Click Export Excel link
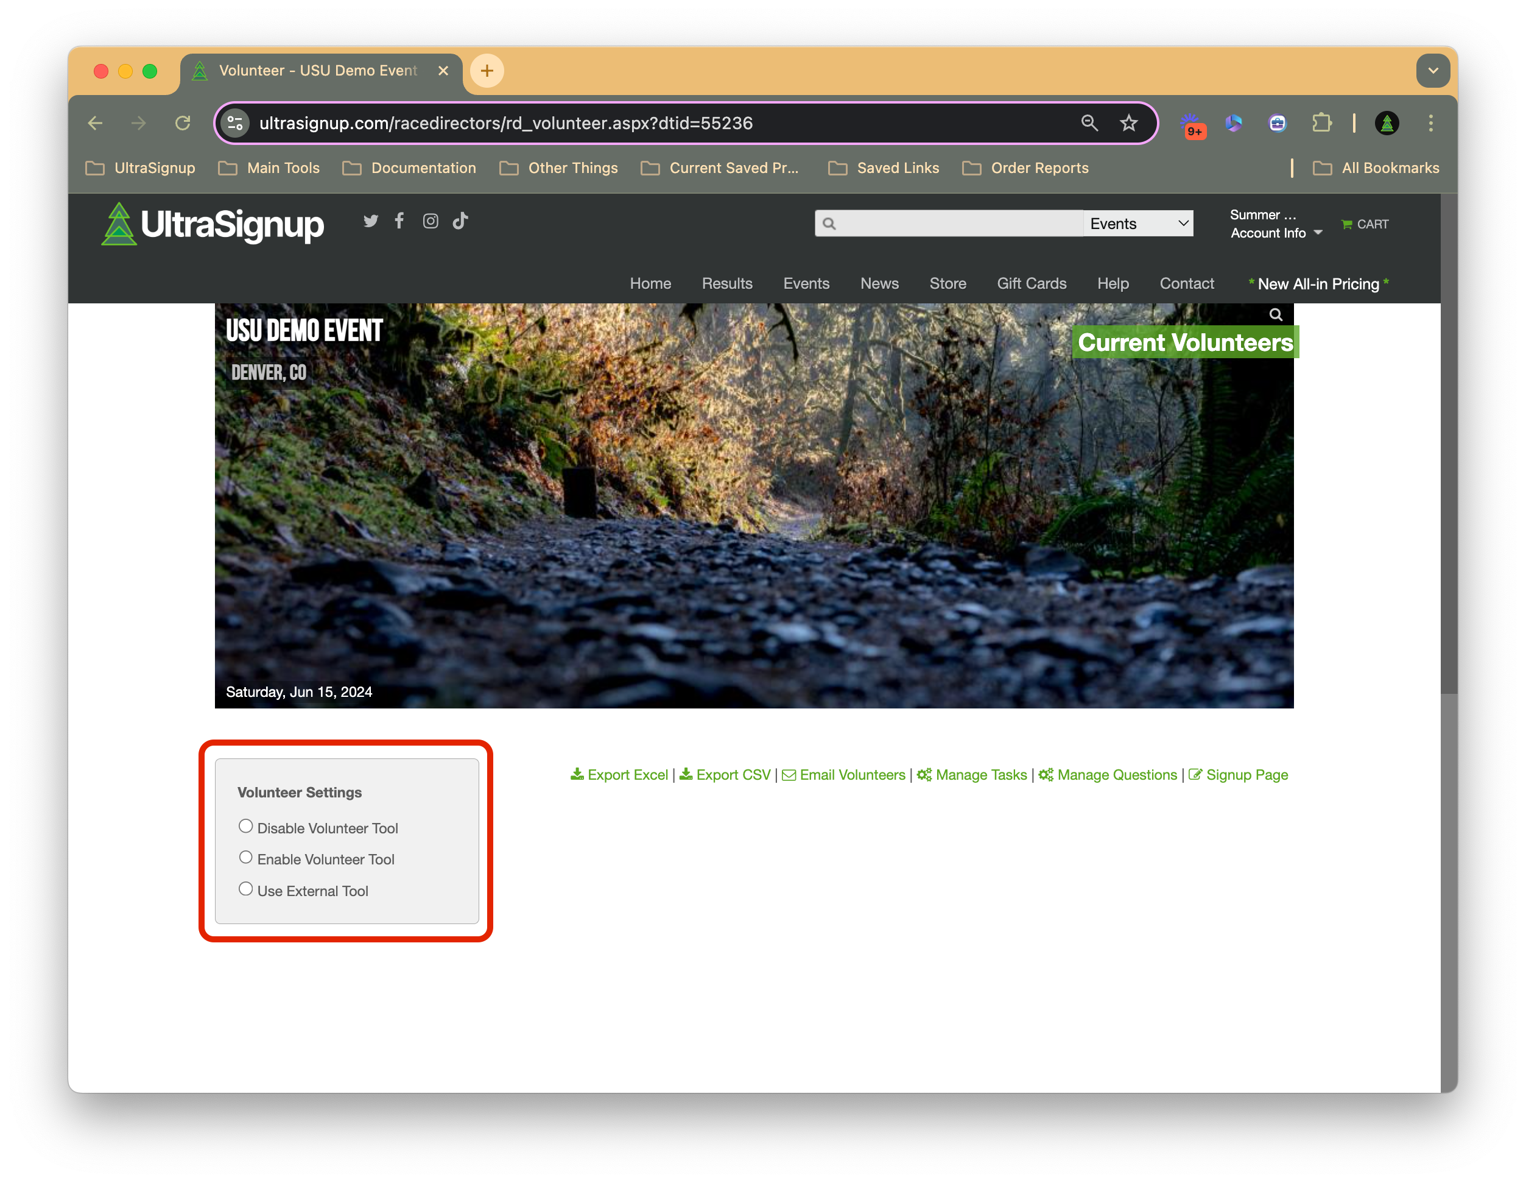 click(x=619, y=775)
